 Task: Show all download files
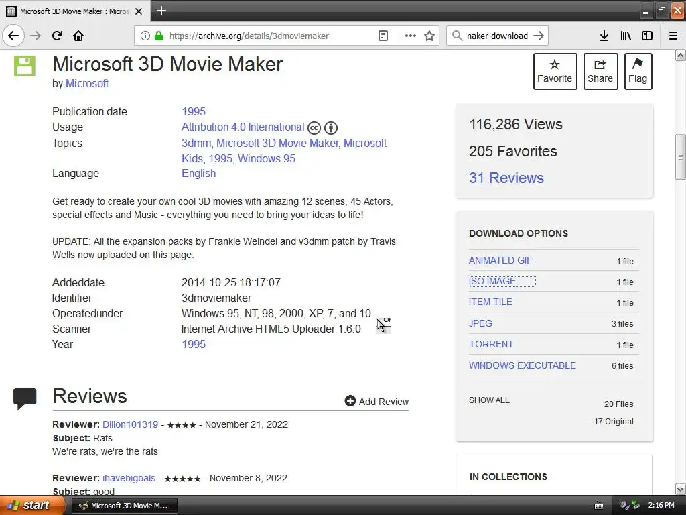489,400
